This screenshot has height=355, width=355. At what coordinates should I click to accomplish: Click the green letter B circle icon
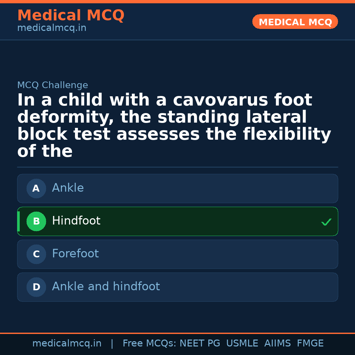click(36, 222)
